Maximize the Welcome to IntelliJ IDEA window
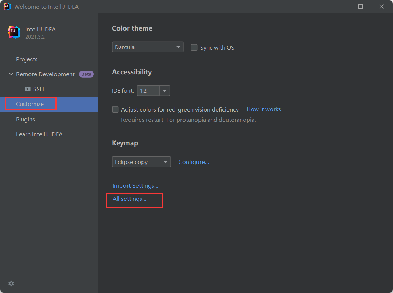This screenshot has width=393, height=293. coord(361,7)
